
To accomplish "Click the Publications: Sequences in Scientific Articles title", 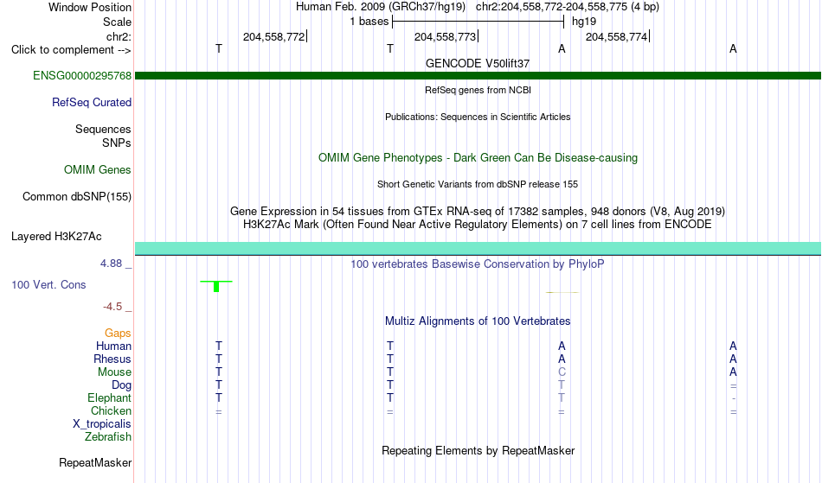I will (x=478, y=117).
